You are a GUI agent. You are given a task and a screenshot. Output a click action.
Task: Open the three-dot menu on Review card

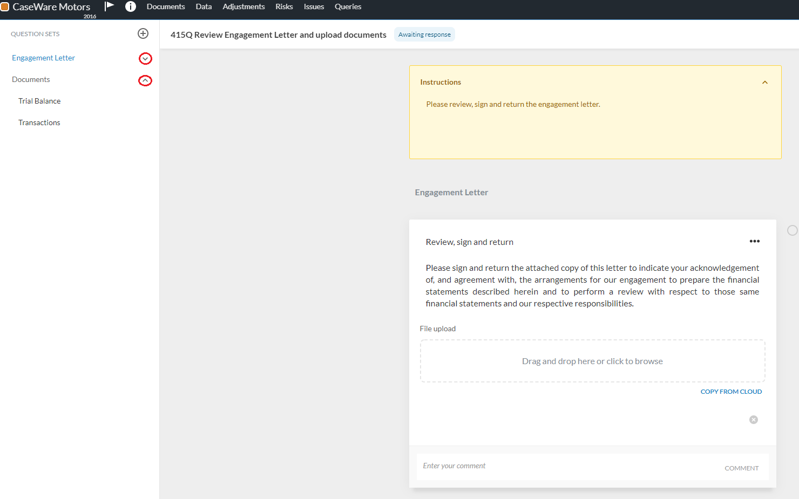click(754, 241)
